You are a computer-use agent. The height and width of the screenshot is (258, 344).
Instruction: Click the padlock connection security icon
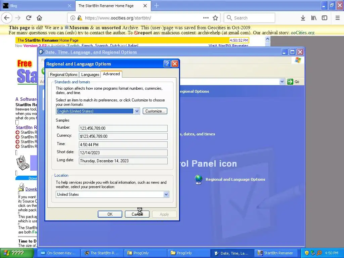(80, 18)
